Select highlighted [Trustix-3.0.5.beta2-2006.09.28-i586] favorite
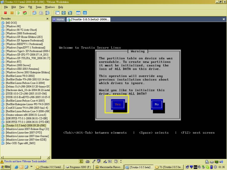The height and width of the screenshot is (170, 227). (26, 126)
